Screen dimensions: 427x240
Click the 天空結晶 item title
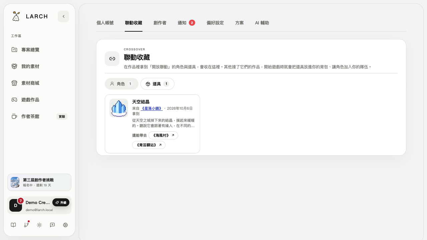click(141, 102)
